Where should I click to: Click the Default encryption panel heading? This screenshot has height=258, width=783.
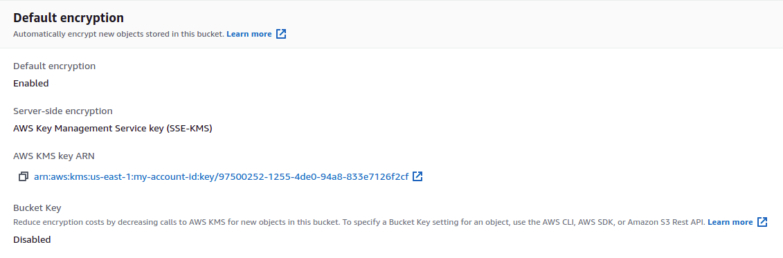(69, 18)
